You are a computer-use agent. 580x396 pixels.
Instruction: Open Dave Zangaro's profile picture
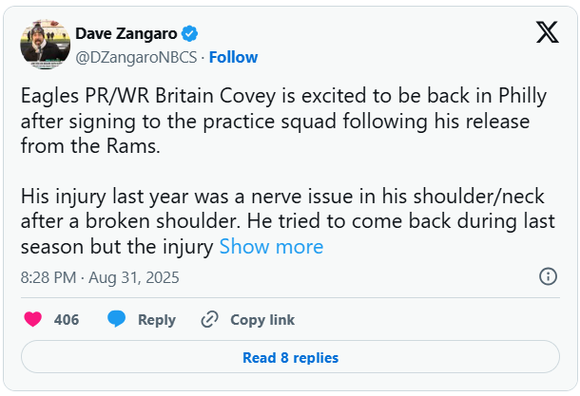coord(44,44)
